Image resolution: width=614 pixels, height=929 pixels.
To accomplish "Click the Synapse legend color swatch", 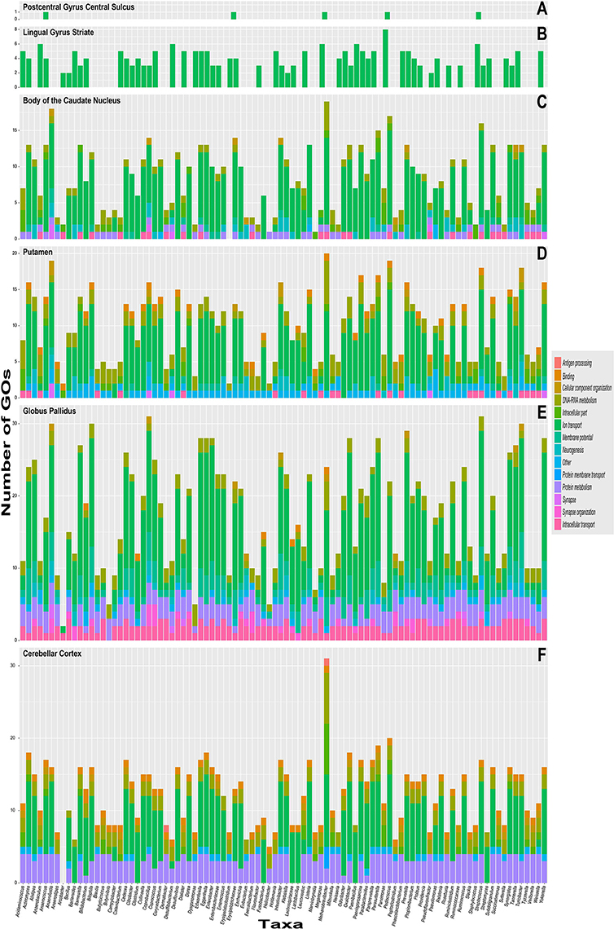I will tap(557, 500).
